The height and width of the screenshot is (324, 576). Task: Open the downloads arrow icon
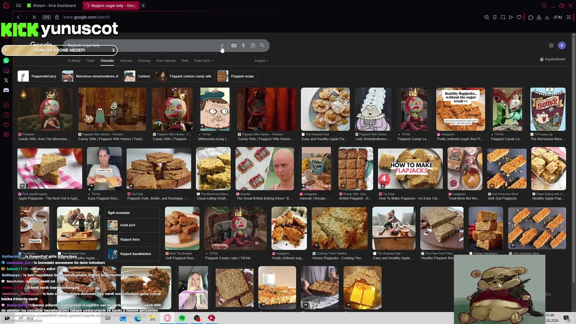pos(547,17)
